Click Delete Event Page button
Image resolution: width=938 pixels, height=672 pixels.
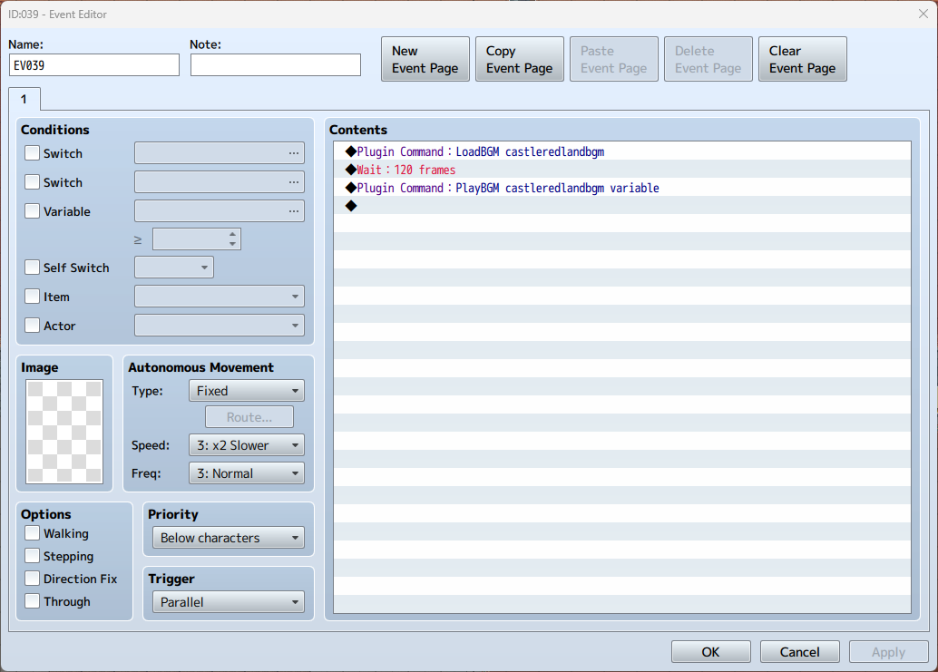pos(708,59)
